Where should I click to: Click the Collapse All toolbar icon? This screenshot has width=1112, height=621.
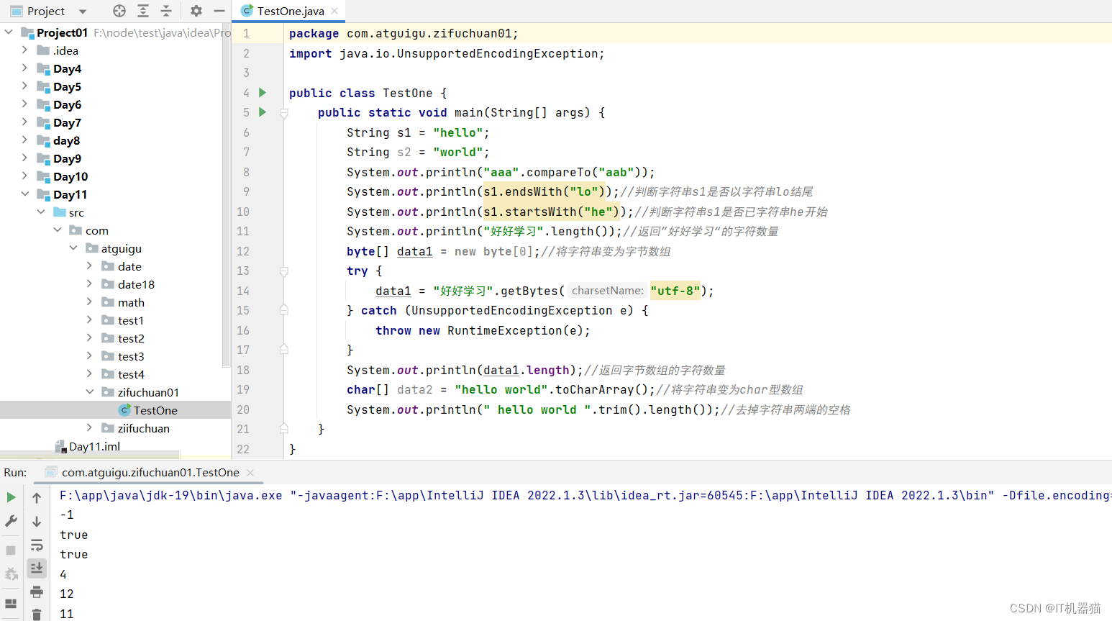click(166, 11)
